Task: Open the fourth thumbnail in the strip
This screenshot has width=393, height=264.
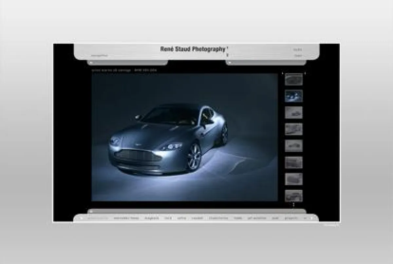Action: point(293,129)
